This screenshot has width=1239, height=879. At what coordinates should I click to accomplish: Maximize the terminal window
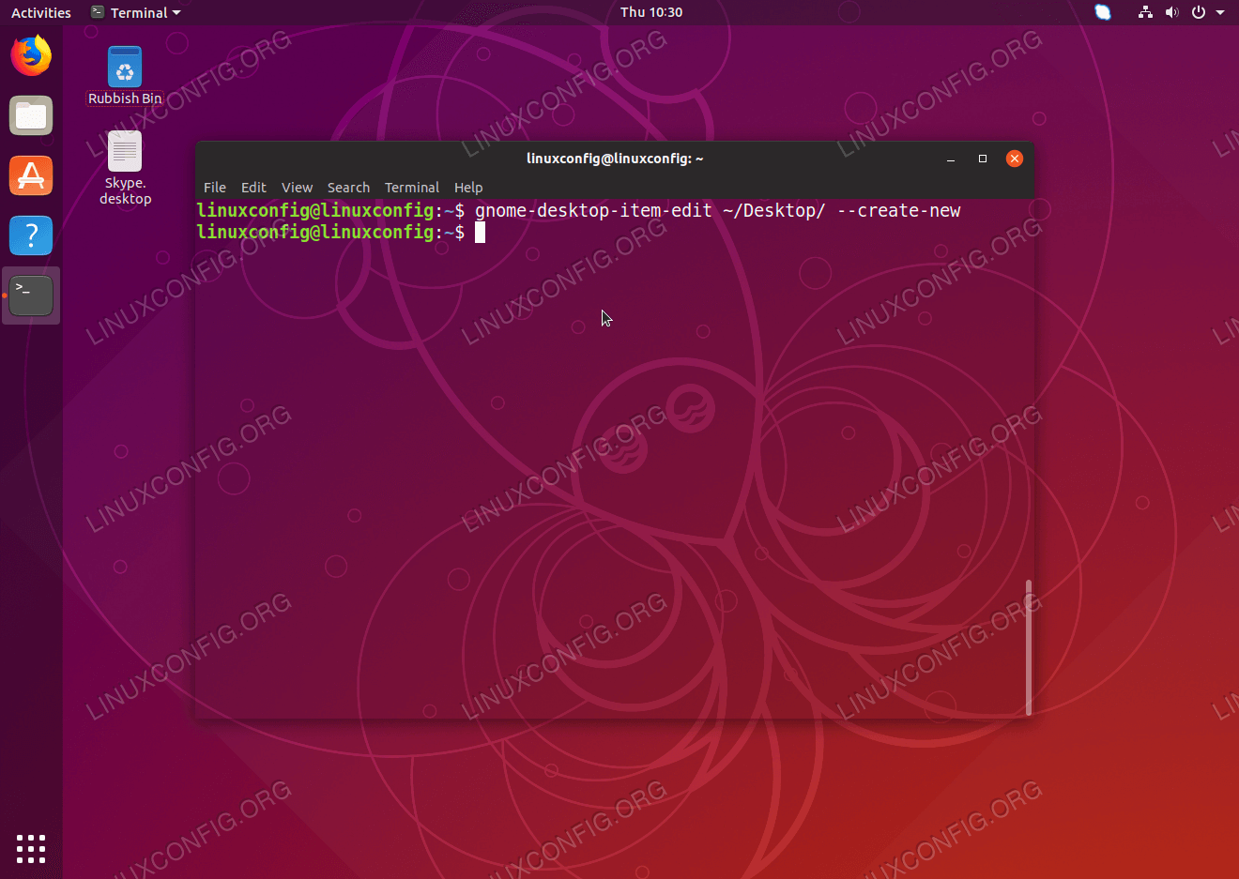point(983,159)
